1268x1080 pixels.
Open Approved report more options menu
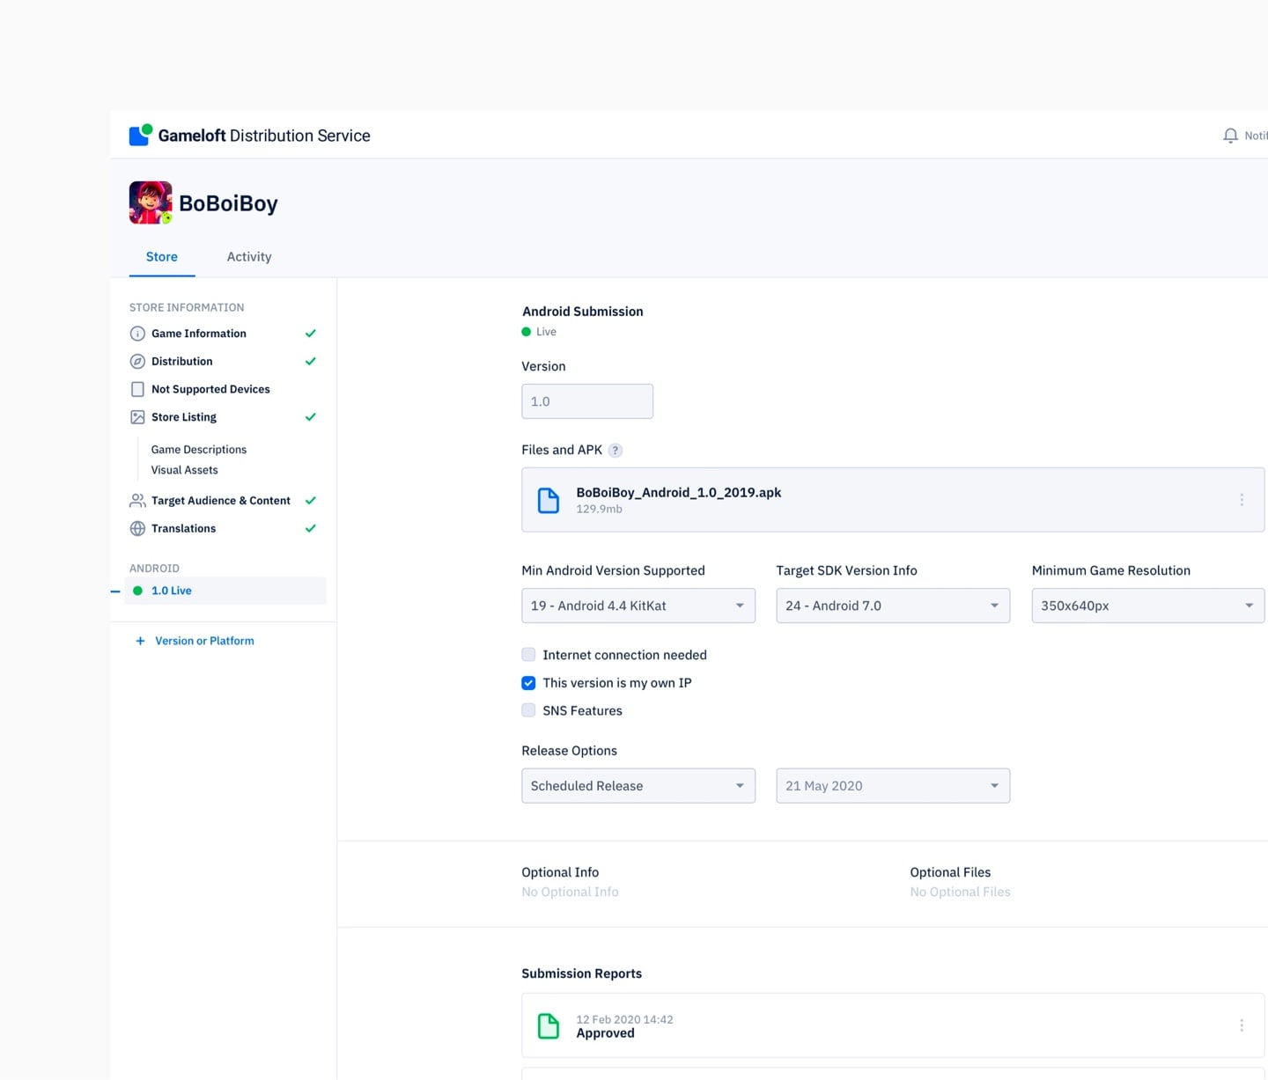pyautogui.click(x=1242, y=1025)
